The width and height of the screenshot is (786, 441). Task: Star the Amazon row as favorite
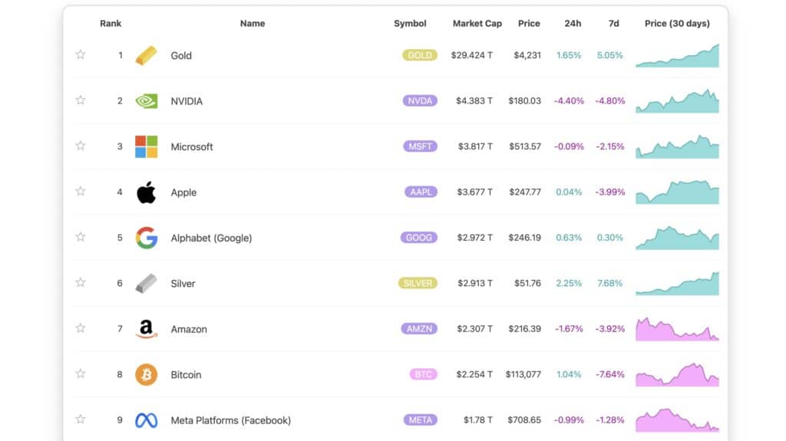coord(80,328)
